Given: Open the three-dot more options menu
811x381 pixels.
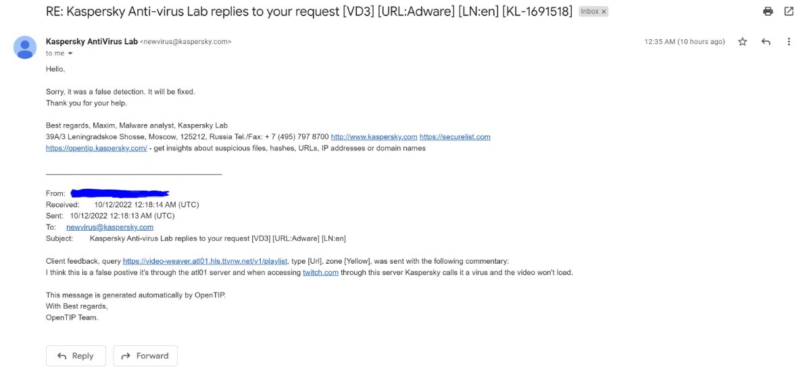Looking at the screenshot, I should (789, 42).
